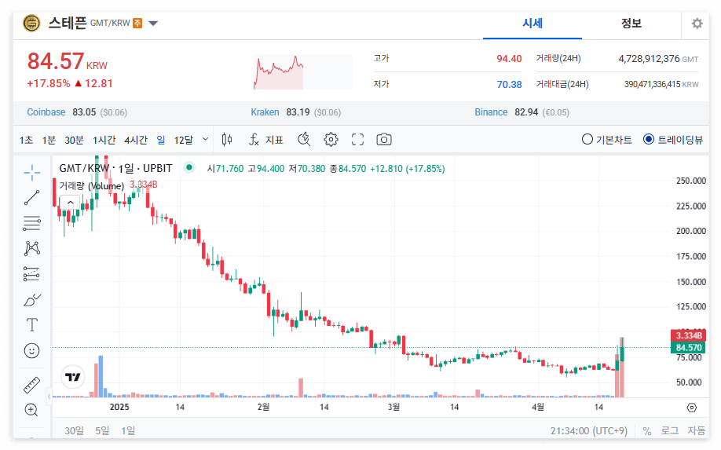The width and height of the screenshot is (721, 450).
Task: Set date range to 5일
Action: [x=102, y=430]
